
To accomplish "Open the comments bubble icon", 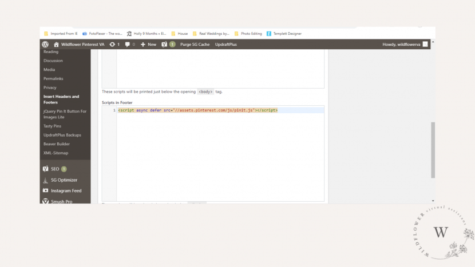I will coord(127,44).
